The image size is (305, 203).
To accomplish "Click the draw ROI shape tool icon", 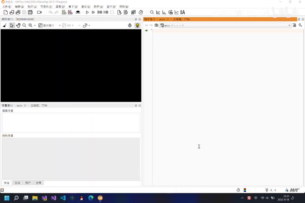I will [x=85, y=25].
